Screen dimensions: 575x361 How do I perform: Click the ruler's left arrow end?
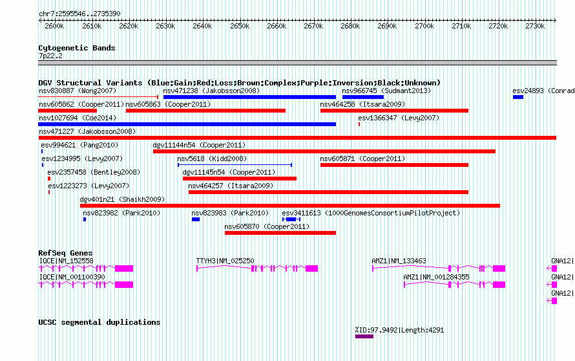tap(40, 21)
